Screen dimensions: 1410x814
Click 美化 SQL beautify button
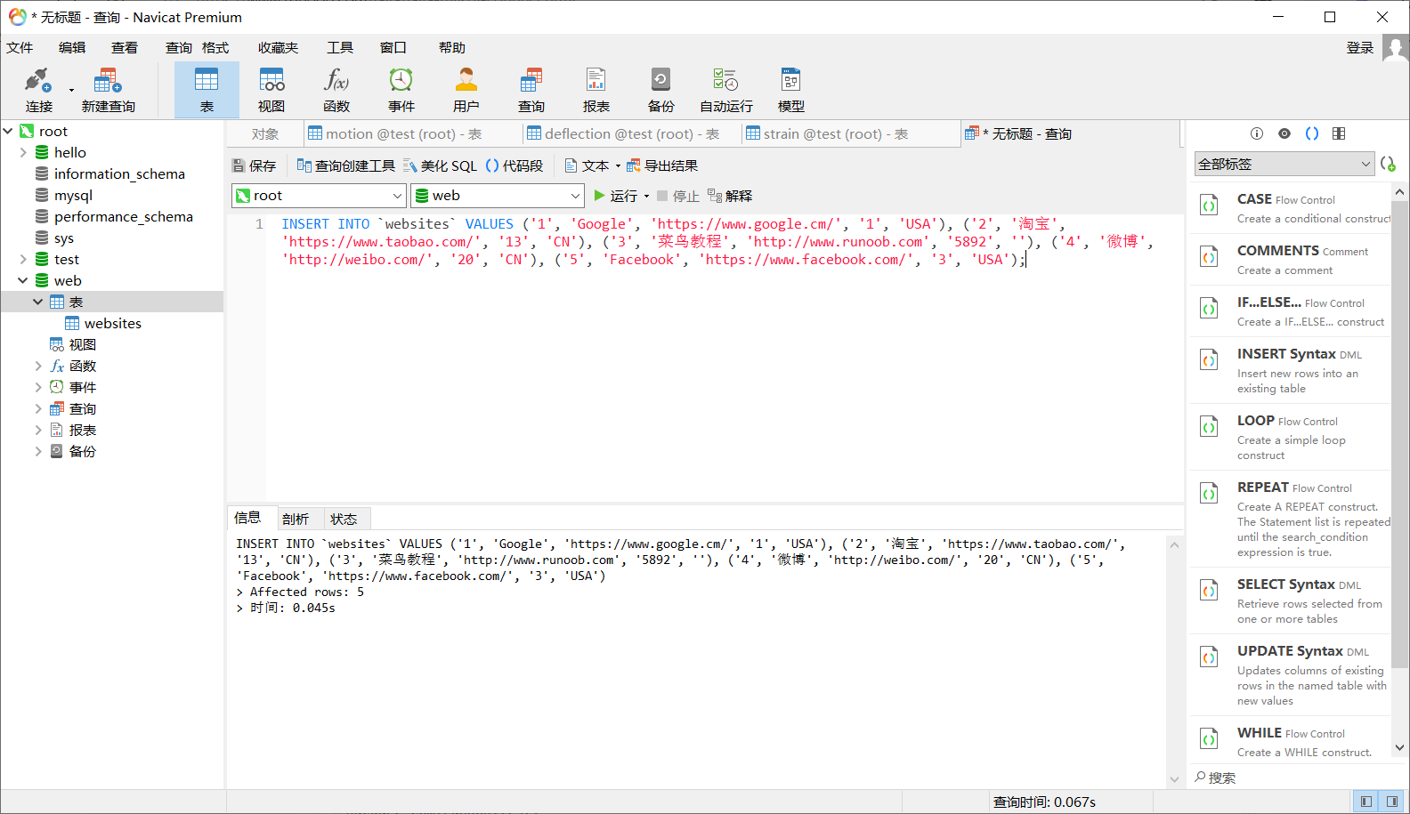pos(440,165)
